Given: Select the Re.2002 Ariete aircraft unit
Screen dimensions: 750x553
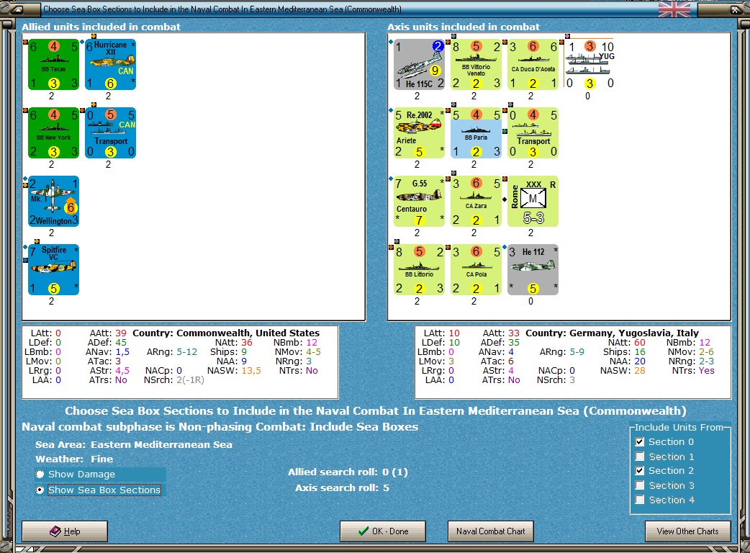Looking at the screenshot, I should (x=419, y=133).
